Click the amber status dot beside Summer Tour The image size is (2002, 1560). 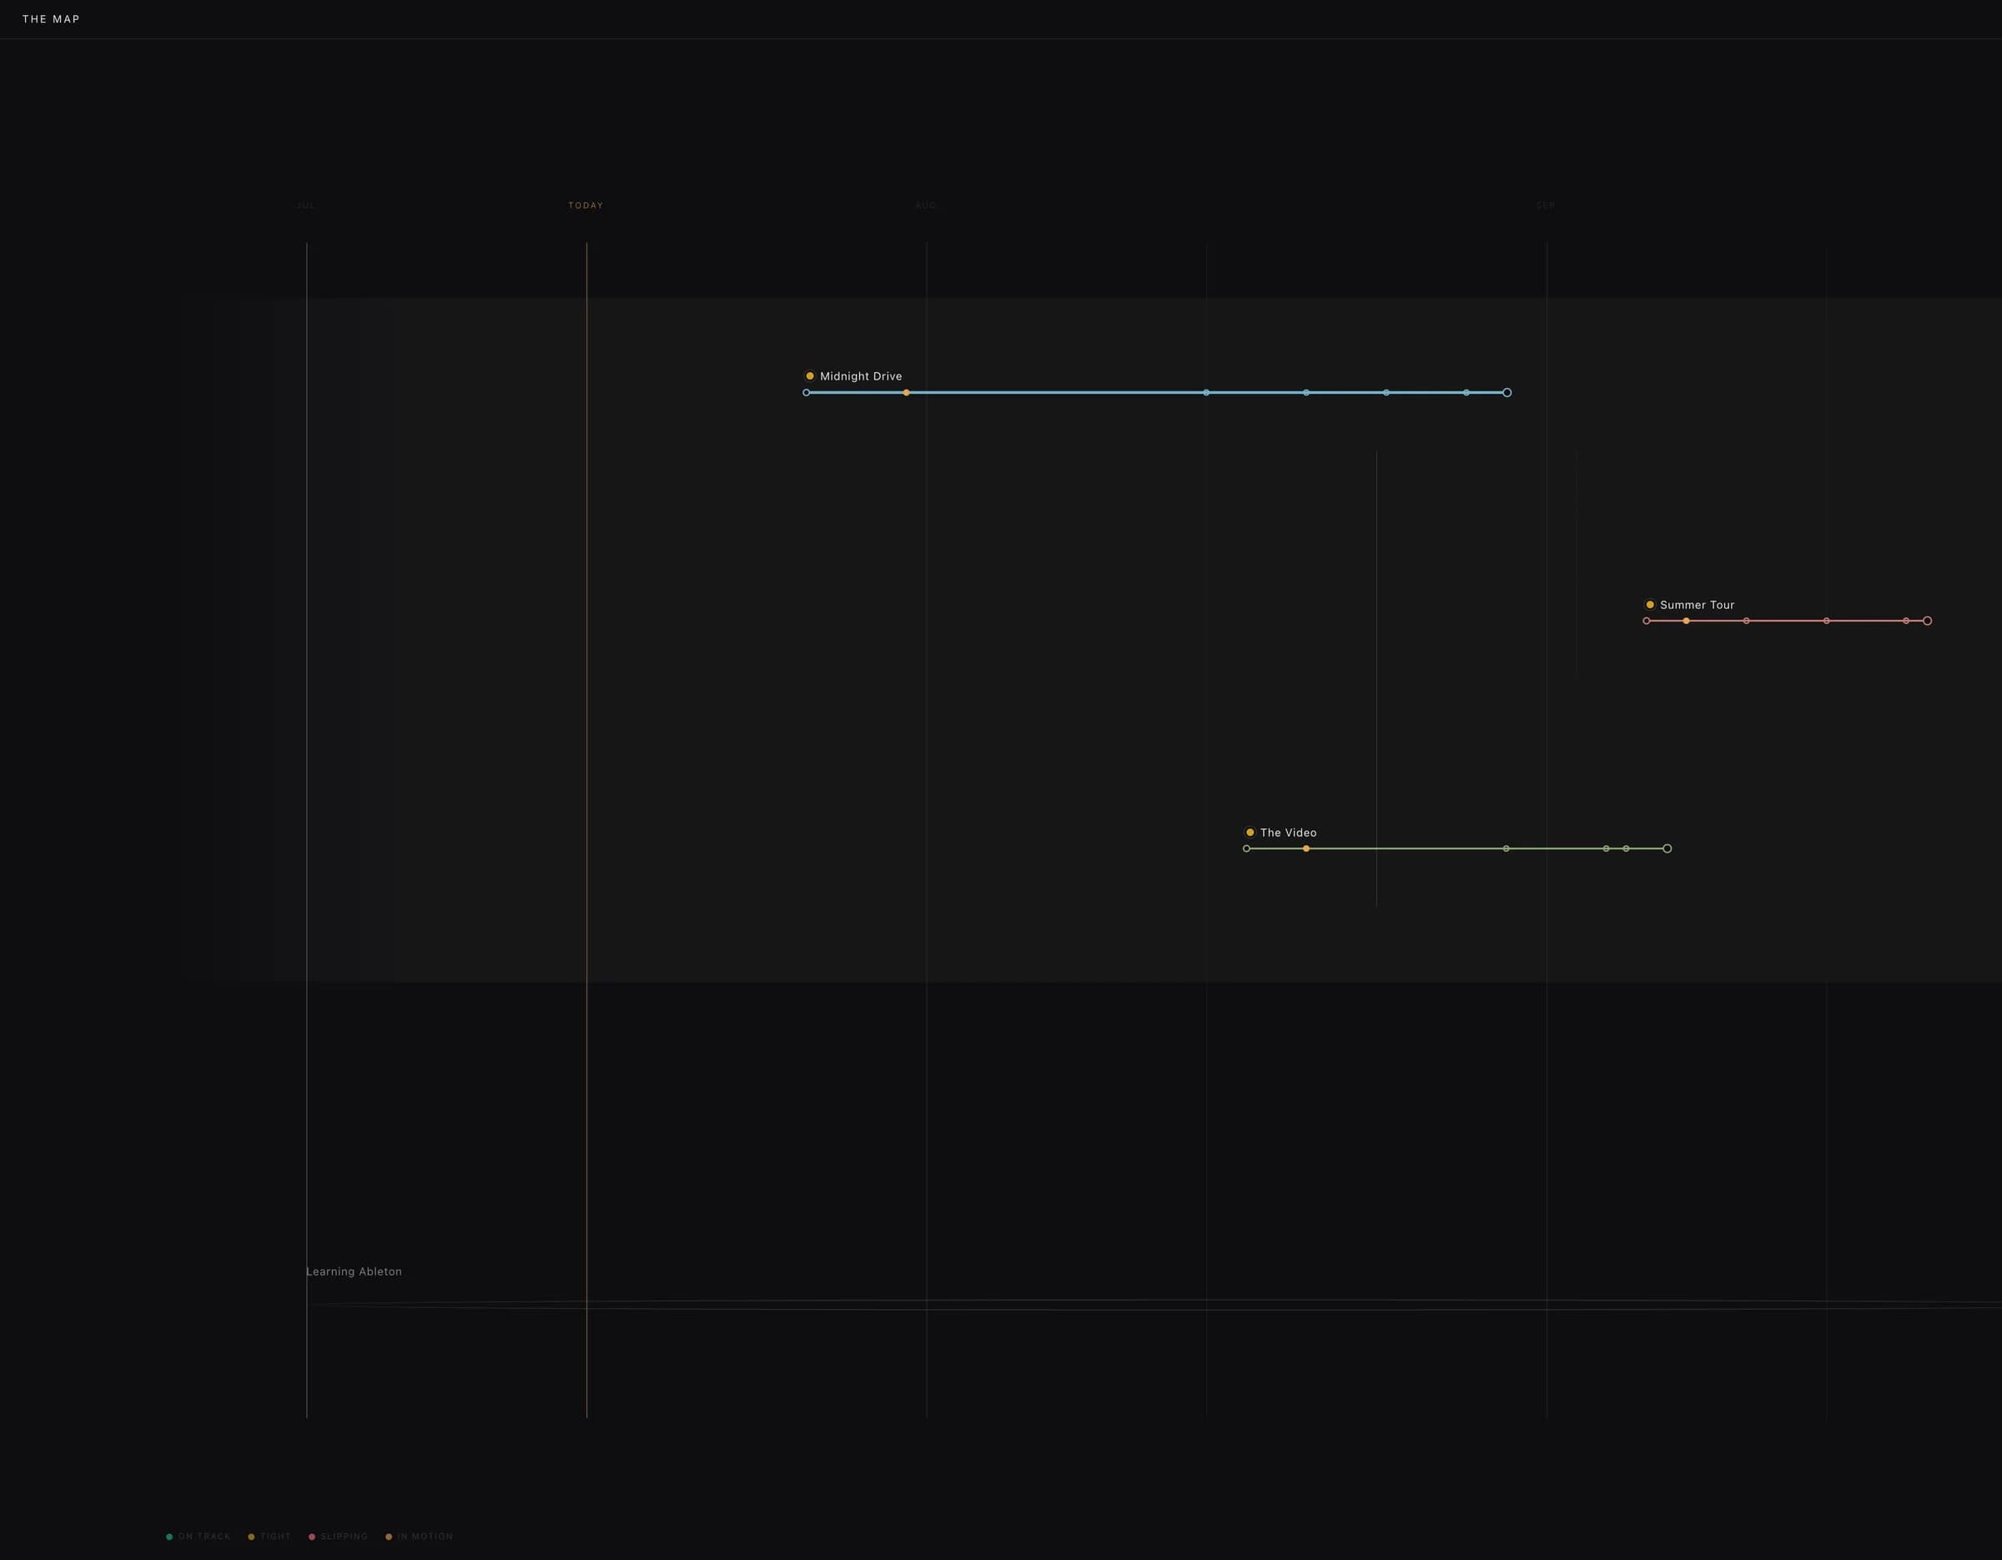coord(1650,605)
